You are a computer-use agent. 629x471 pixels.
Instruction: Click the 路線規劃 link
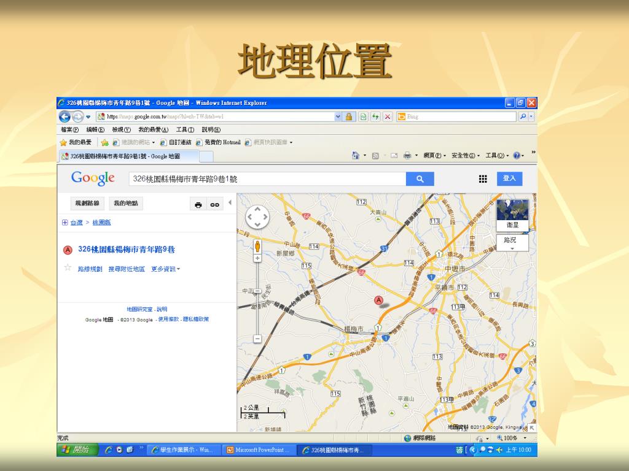click(90, 269)
